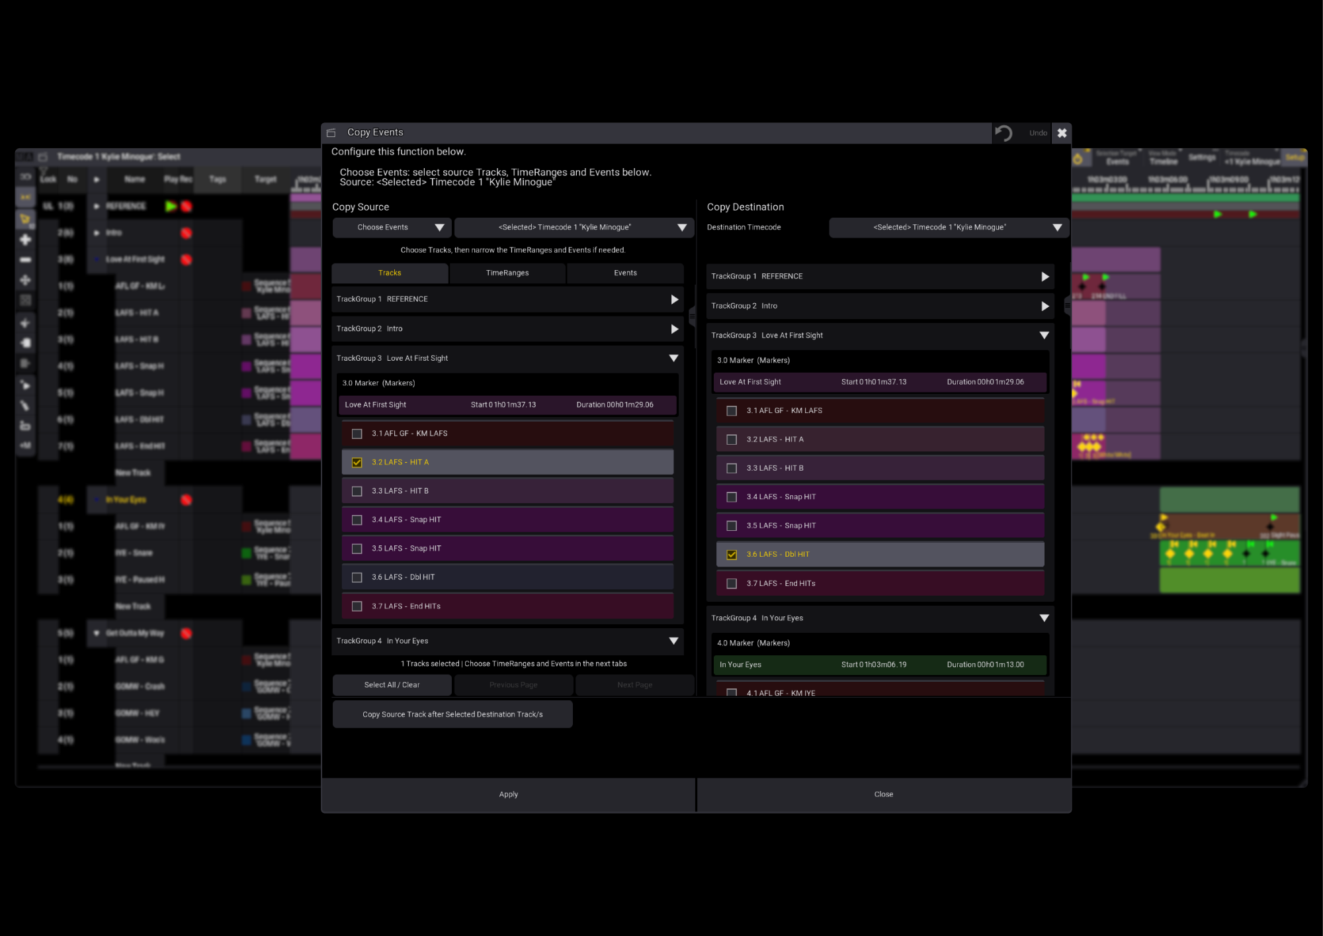Switch to the Tracks tab
1323x936 pixels.
click(x=390, y=273)
